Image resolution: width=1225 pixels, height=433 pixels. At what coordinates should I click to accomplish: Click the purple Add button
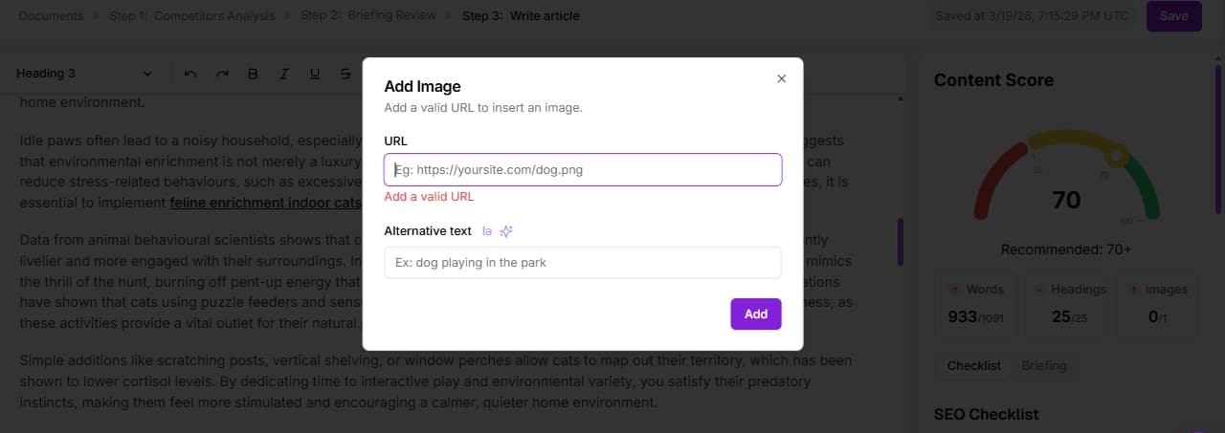pyautogui.click(x=756, y=314)
